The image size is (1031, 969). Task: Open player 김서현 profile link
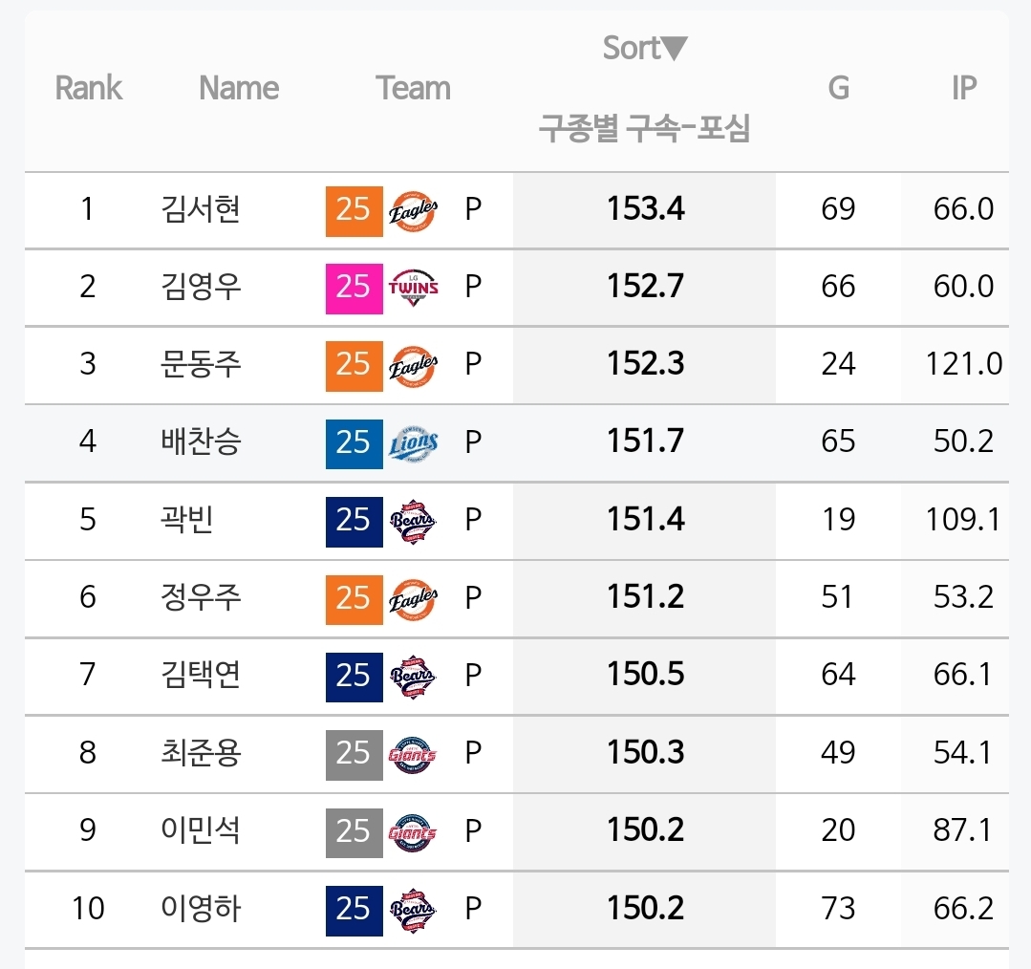pos(201,209)
